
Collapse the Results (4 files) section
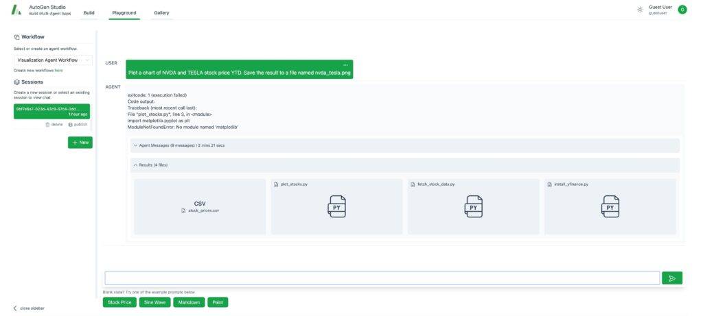[404, 165]
